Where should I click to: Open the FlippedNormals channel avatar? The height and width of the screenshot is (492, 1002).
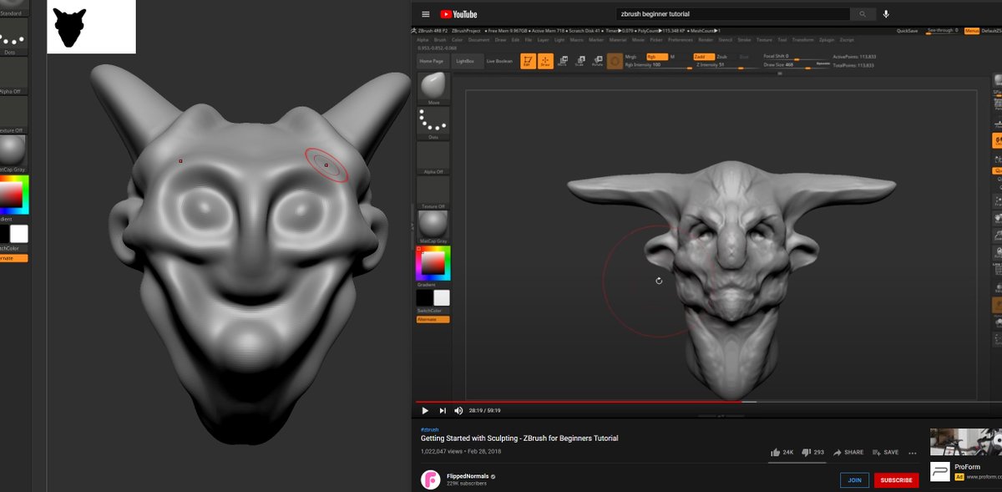coord(430,479)
